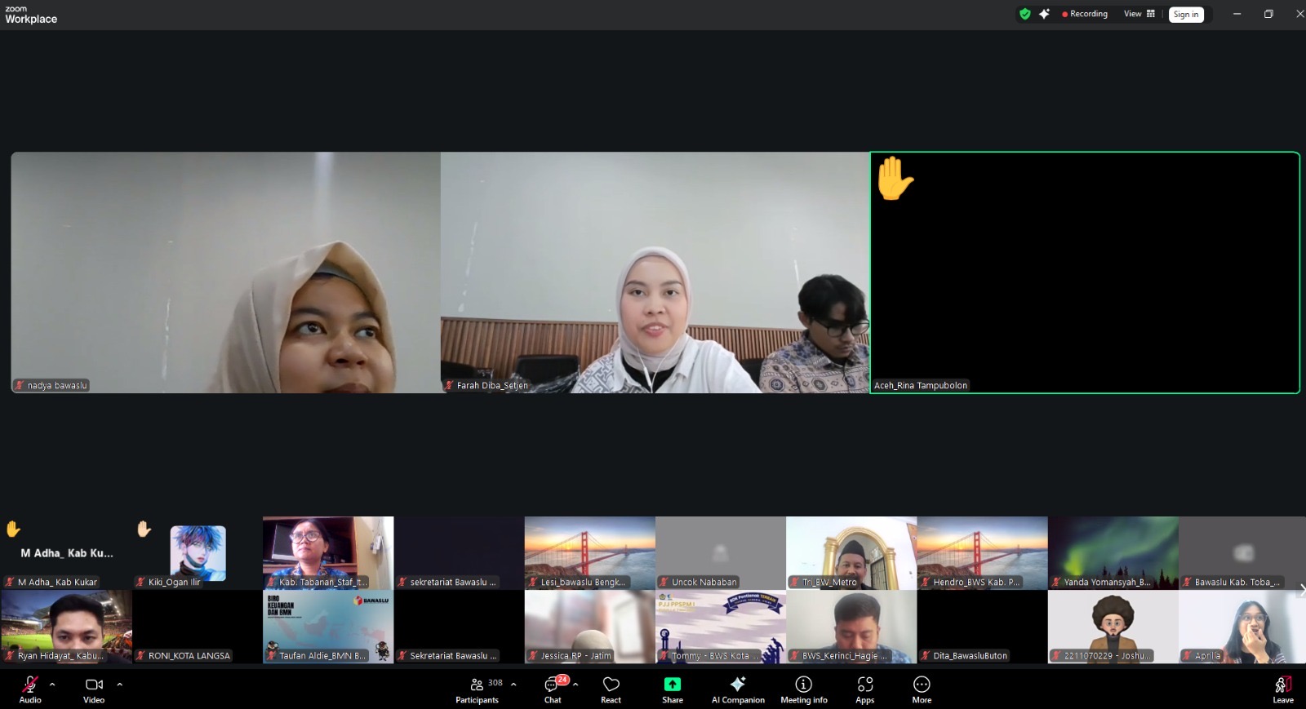Show Meeting info details

pos(803,689)
